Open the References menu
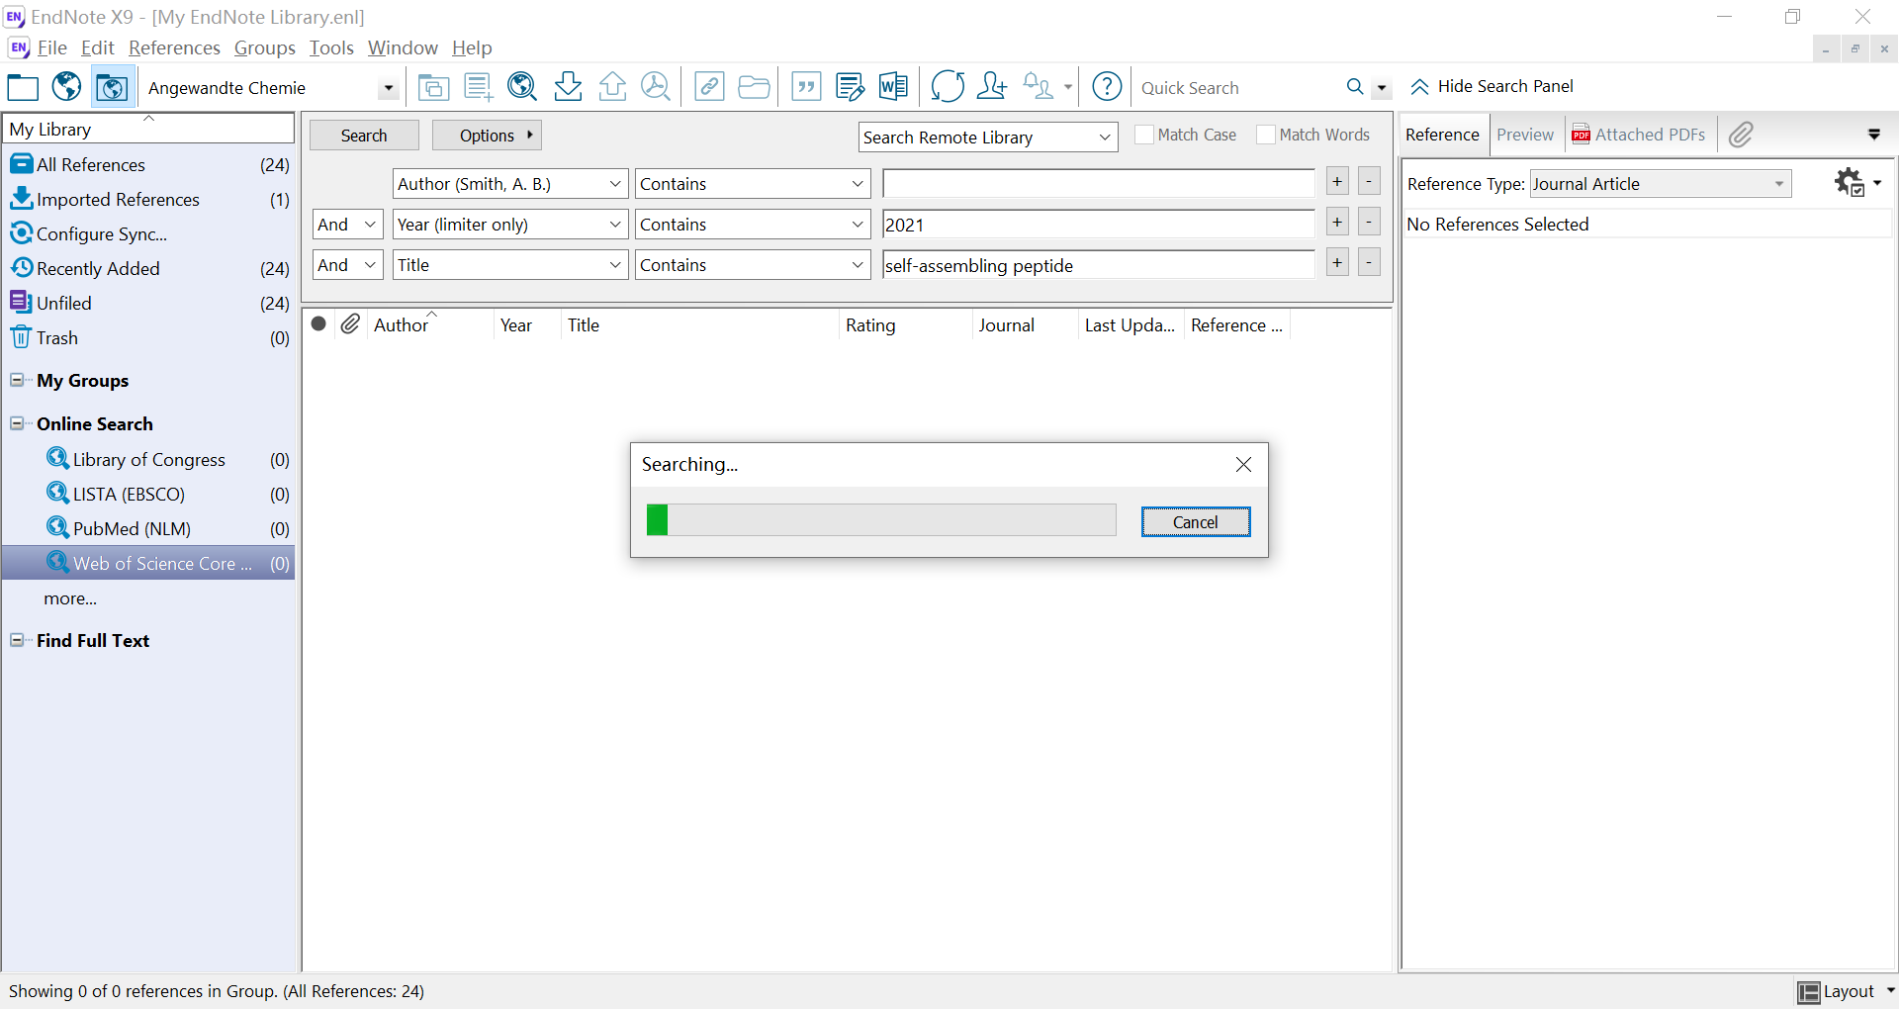The image size is (1899, 1009). tap(174, 47)
